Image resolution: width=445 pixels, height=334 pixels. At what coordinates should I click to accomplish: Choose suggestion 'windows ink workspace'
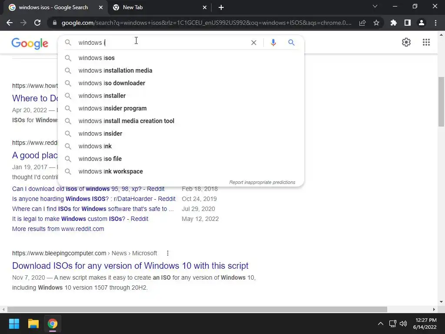click(x=181, y=171)
